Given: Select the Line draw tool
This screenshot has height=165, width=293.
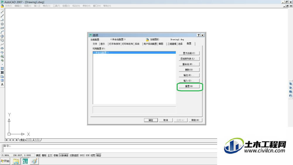Looking at the screenshot, I should point(2,12).
